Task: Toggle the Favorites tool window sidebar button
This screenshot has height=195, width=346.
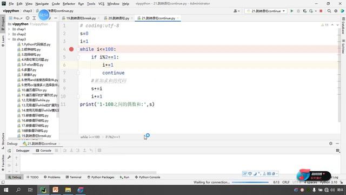Action: tap(3, 162)
